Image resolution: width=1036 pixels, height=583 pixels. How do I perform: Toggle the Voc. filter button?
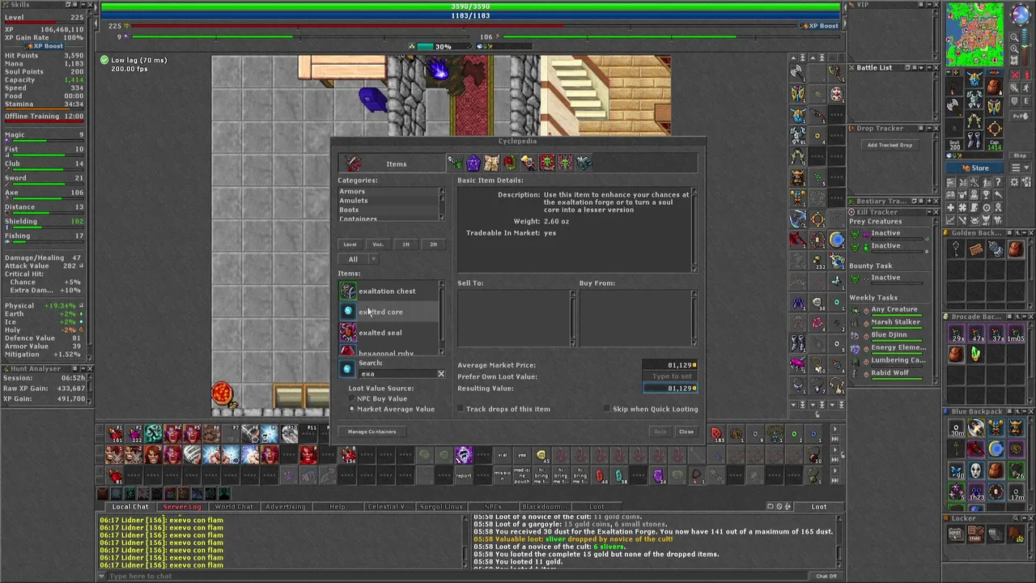378,244
